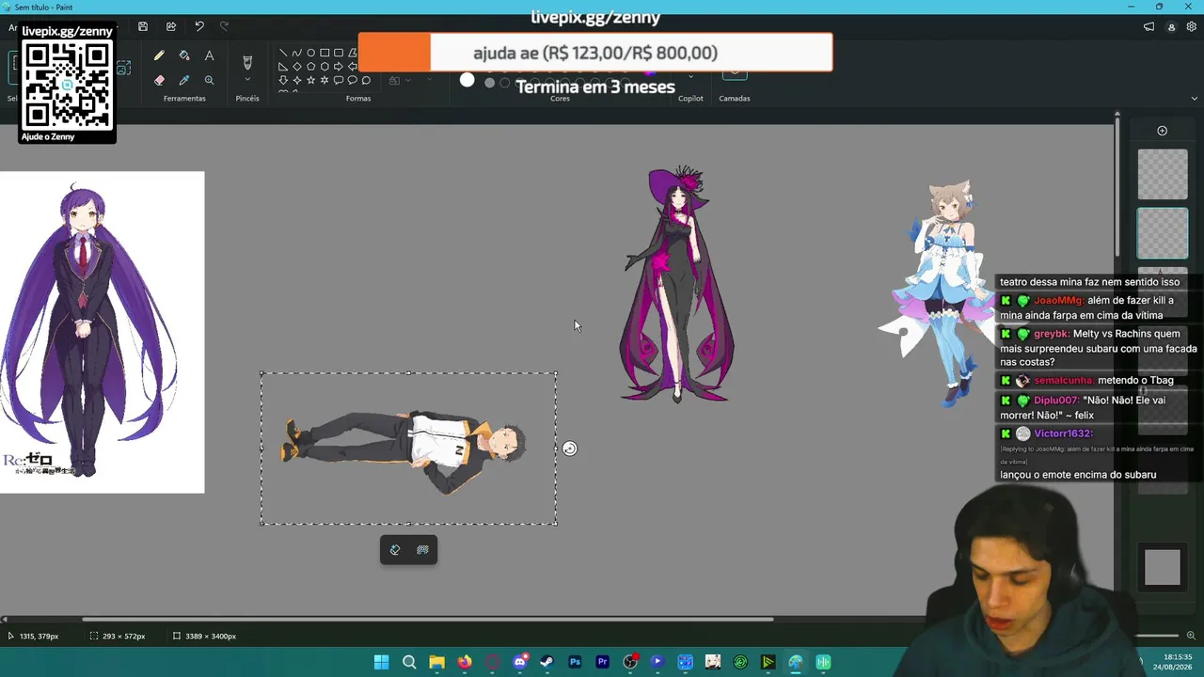Pick the curve shape
This screenshot has width=1204, height=677.
[x=296, y=53]
